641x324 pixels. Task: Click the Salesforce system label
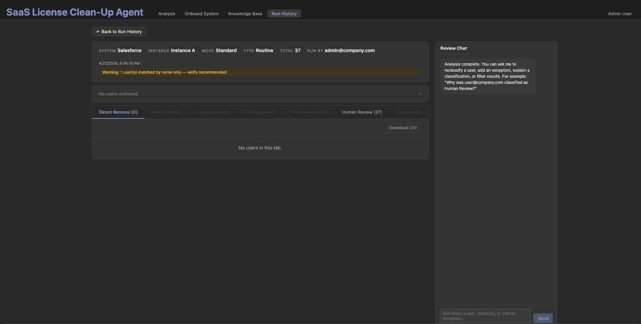click(x=130, y=50)
